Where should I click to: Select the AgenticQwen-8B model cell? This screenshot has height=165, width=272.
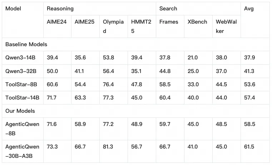click(x=22, y=129)
